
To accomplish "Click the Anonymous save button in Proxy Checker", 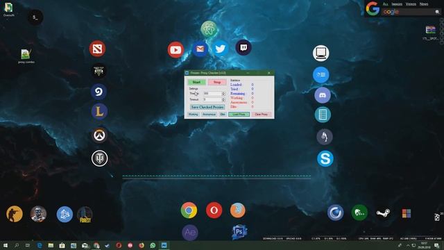I will 209,114.
